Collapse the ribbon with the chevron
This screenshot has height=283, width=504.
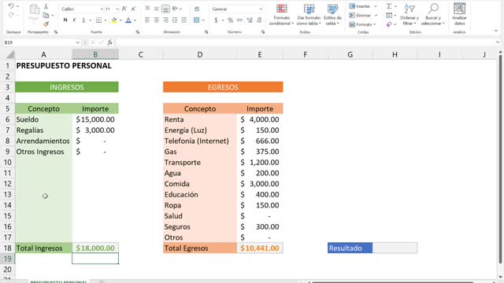[496, 31]
